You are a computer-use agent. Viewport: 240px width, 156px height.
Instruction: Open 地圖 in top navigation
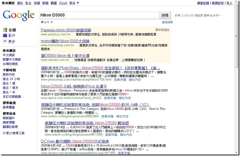point(37,3)
